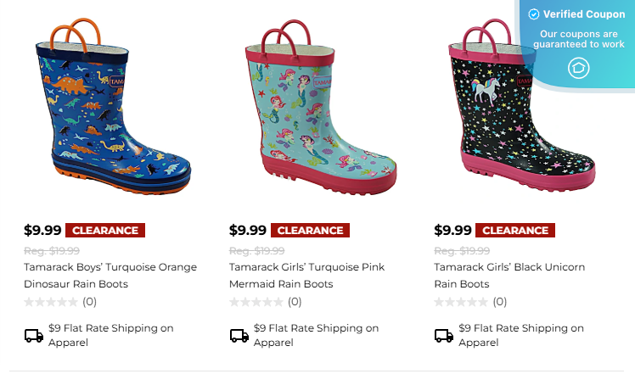Click the dinosaur boots star rating
Viewport: 635px width, 374px height.
[51, 301]
